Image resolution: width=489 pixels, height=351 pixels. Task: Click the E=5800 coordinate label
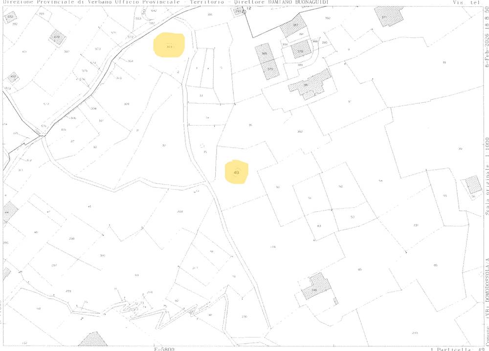coord(164,349)
